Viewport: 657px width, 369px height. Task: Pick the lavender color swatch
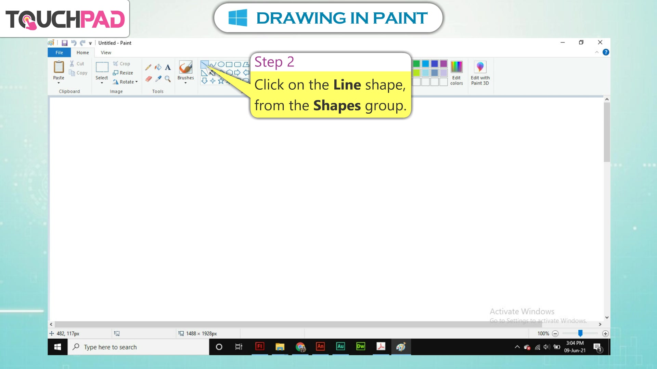point(443,73)
